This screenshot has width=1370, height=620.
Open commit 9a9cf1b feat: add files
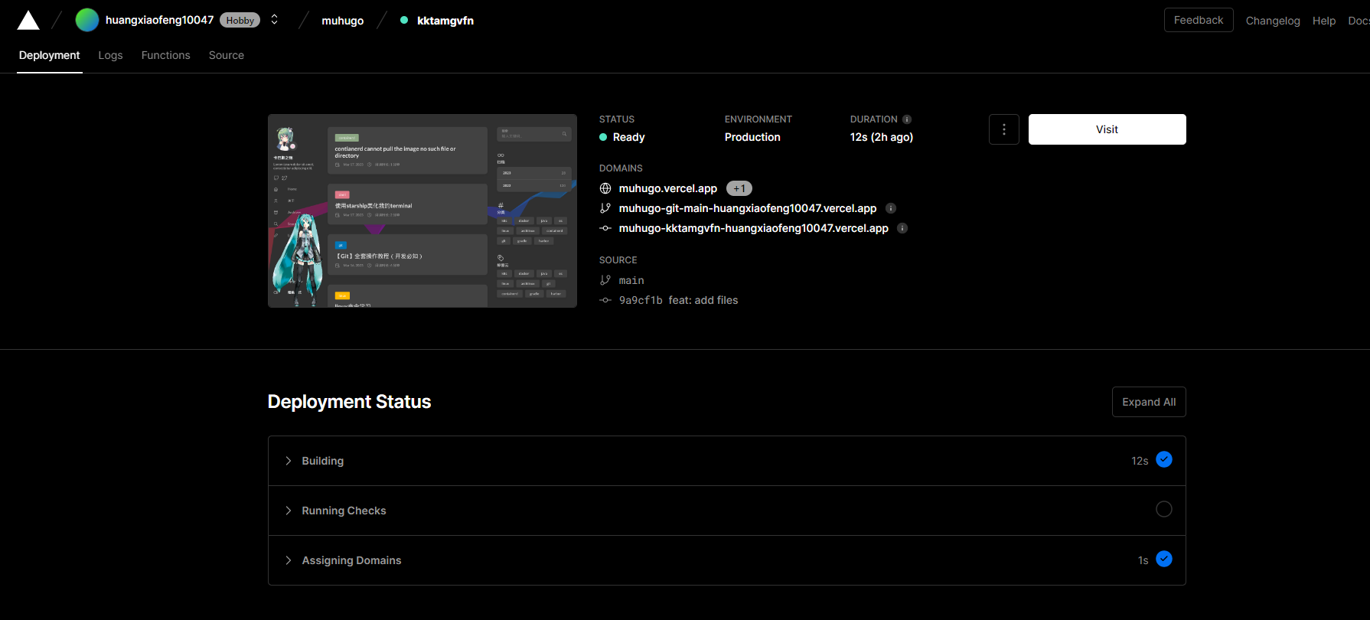point(679,300)
